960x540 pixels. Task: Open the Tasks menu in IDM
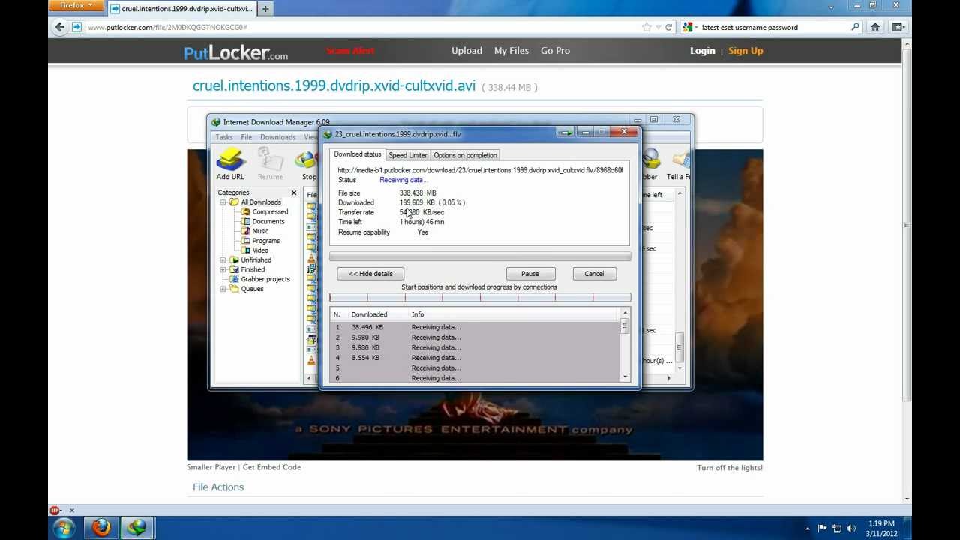coord(224,137)
